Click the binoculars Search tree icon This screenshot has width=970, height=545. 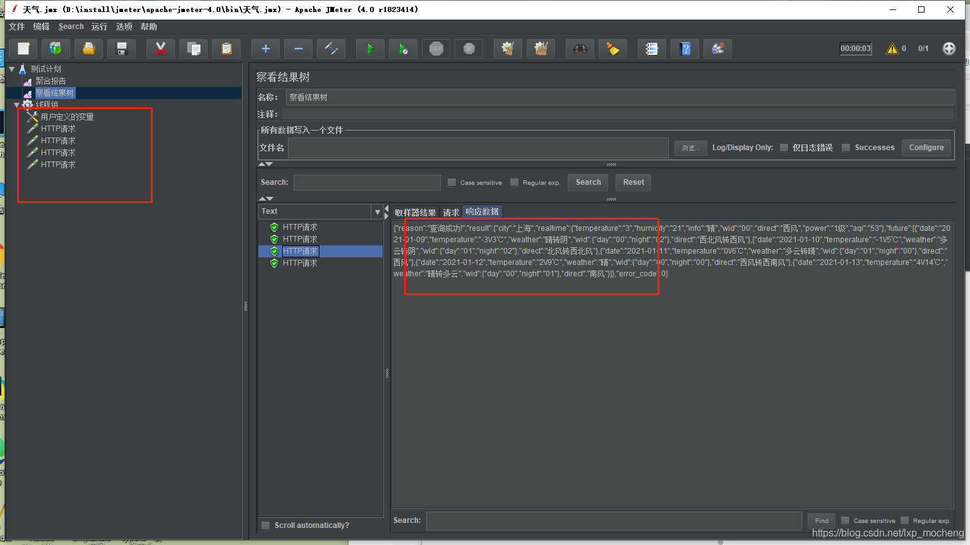(580, 49)
